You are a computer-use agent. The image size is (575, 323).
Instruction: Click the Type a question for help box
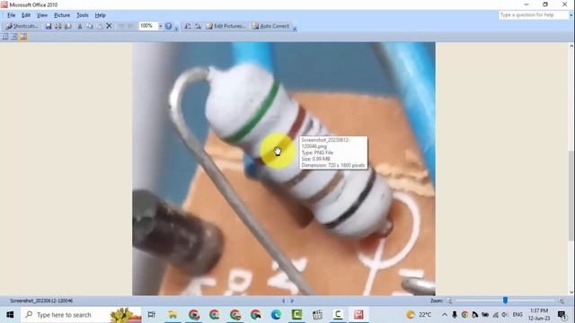tap(534, 15)
